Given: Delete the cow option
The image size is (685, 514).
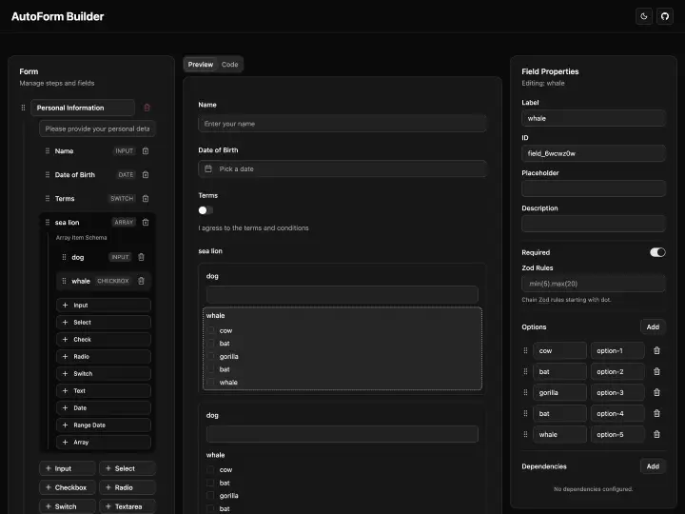Looking at the screenshot, I should 656,350.
